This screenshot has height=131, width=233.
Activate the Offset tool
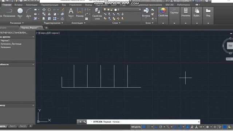point(62,19)
